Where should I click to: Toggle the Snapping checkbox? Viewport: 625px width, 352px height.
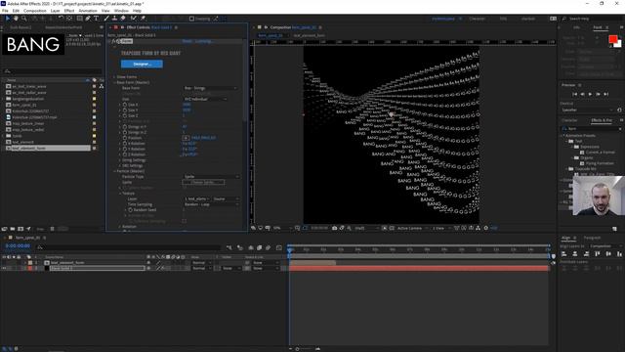point(191,19)
